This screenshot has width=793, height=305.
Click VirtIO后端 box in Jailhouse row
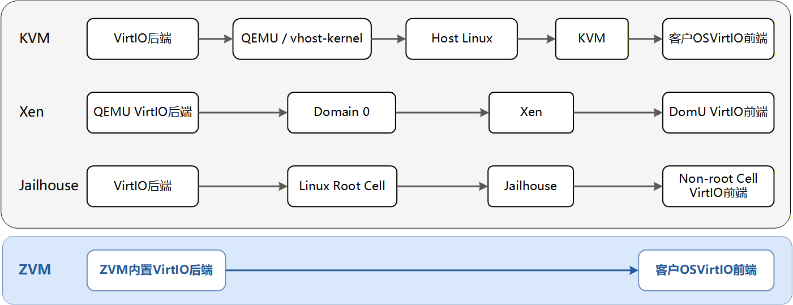coord(143,186)
